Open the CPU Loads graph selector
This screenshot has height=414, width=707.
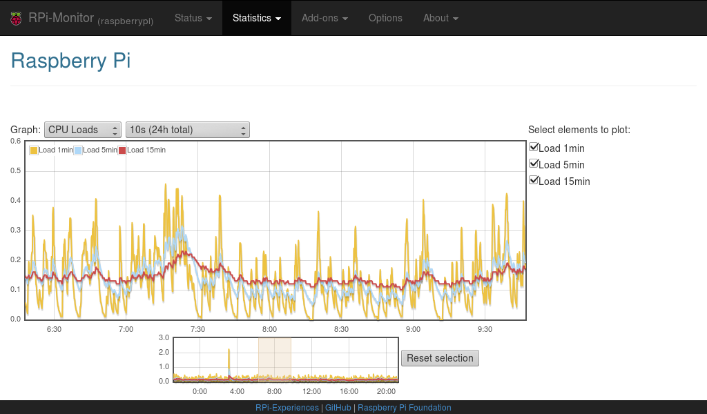pos(82,129)
